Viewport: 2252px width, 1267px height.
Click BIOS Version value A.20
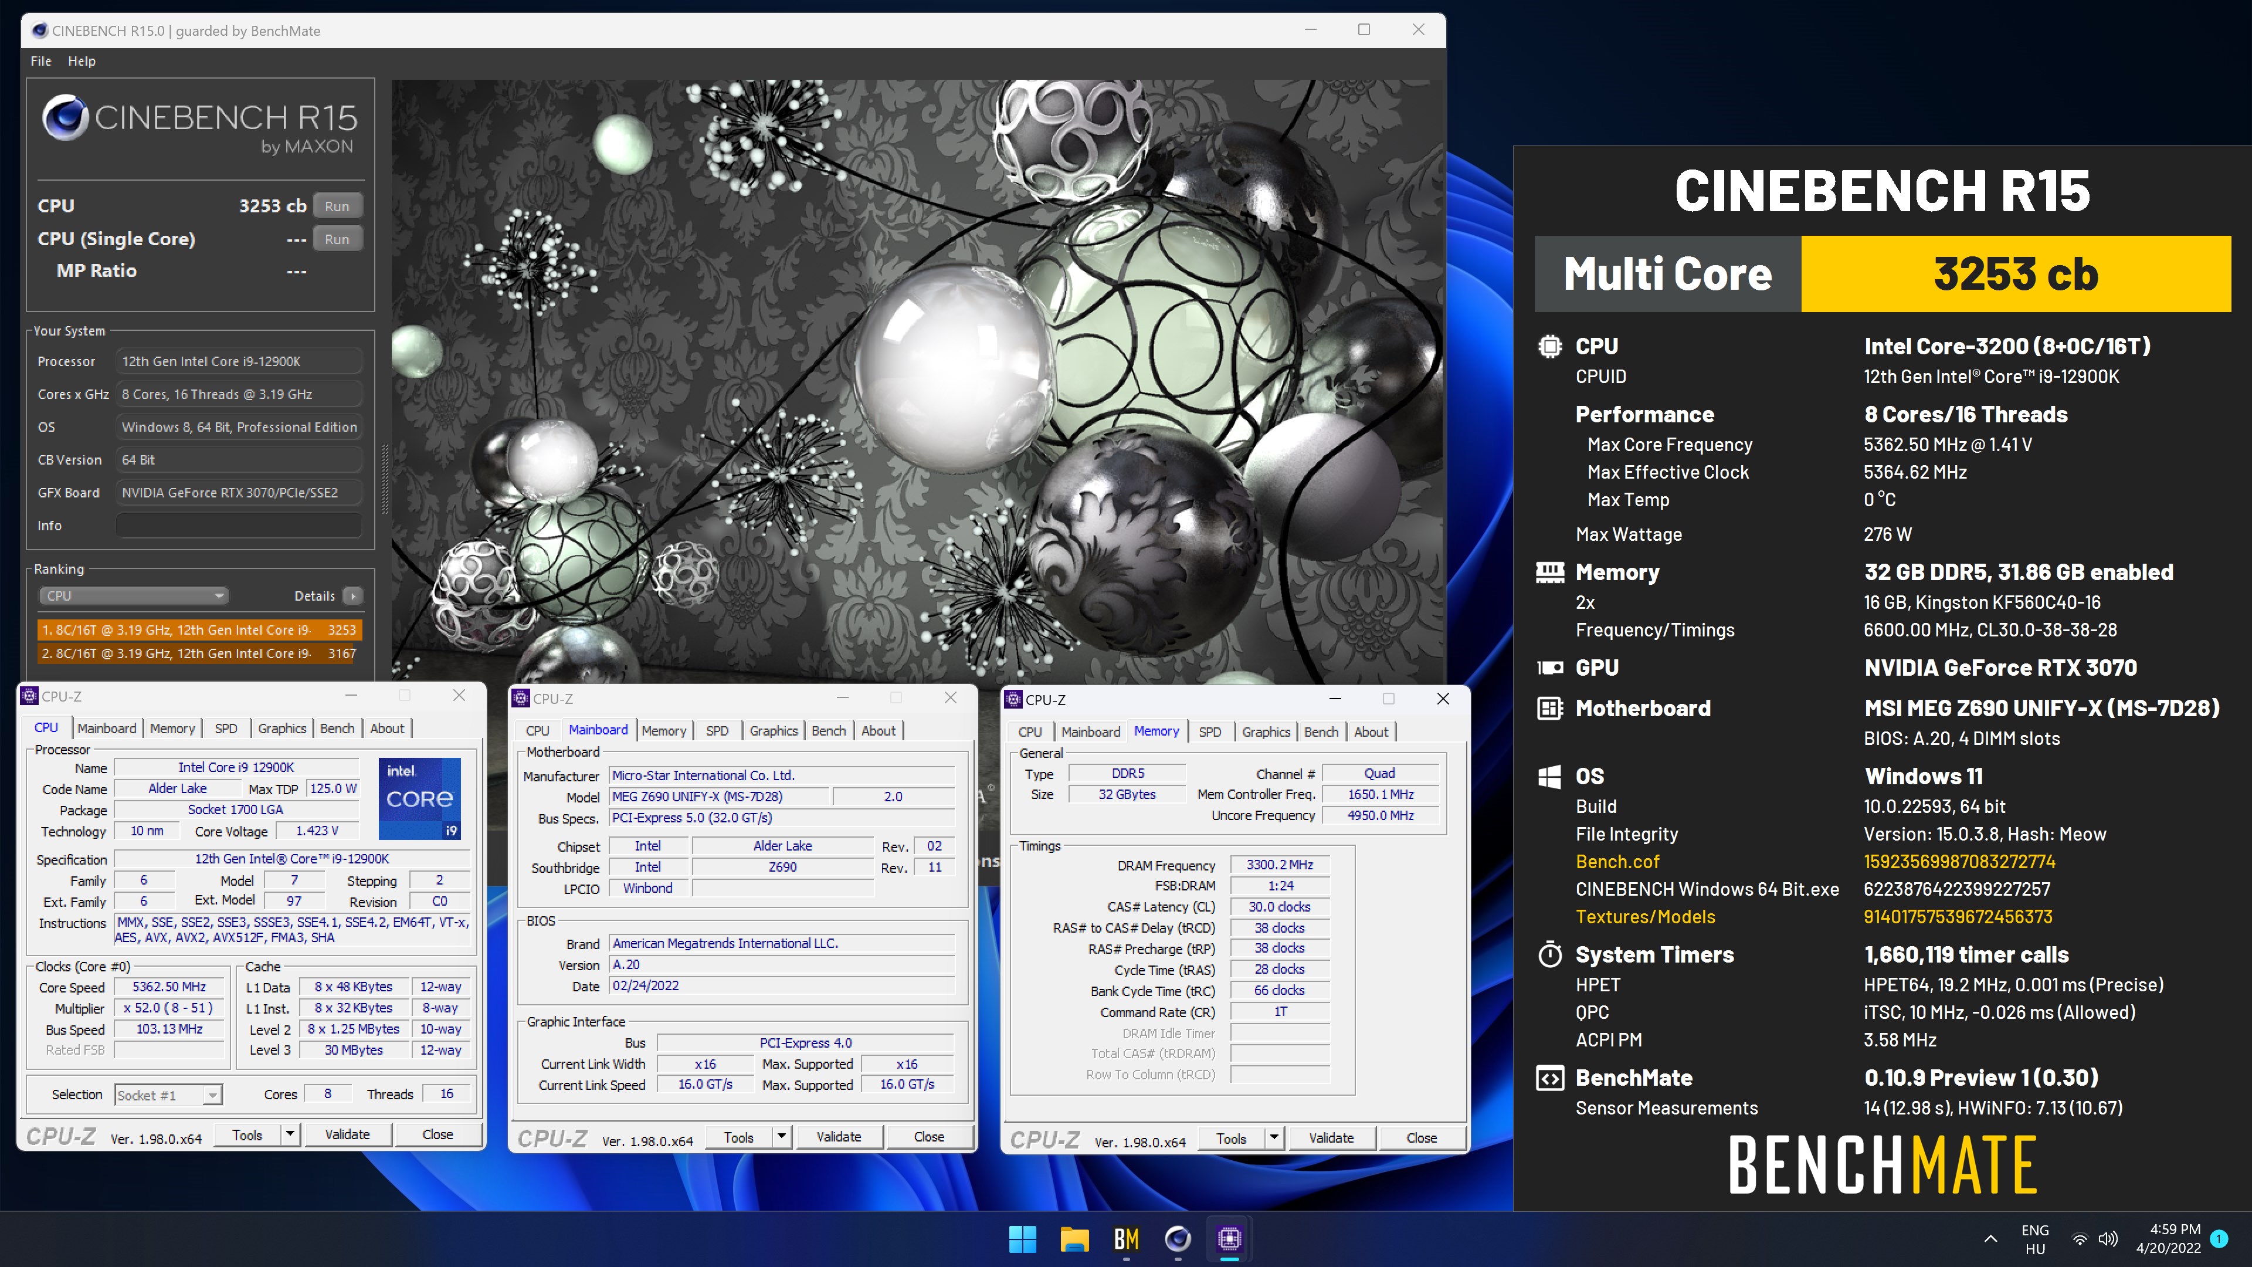781,964
